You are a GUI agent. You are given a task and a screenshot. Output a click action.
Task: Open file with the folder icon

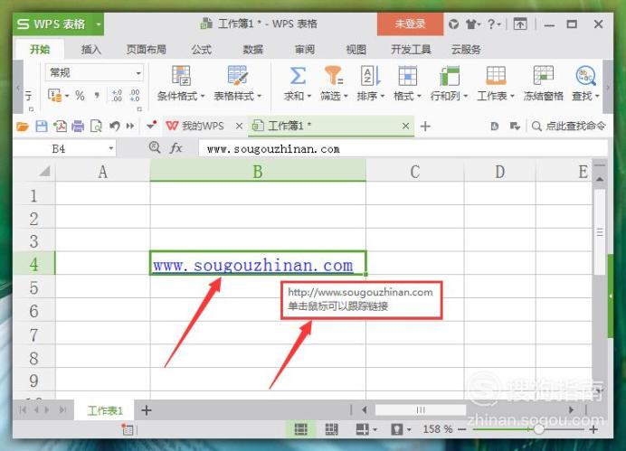(23, 127)
